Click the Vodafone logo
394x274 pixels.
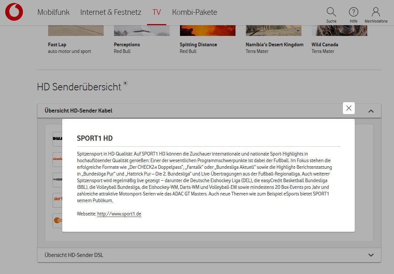click(x=14, y=12)
